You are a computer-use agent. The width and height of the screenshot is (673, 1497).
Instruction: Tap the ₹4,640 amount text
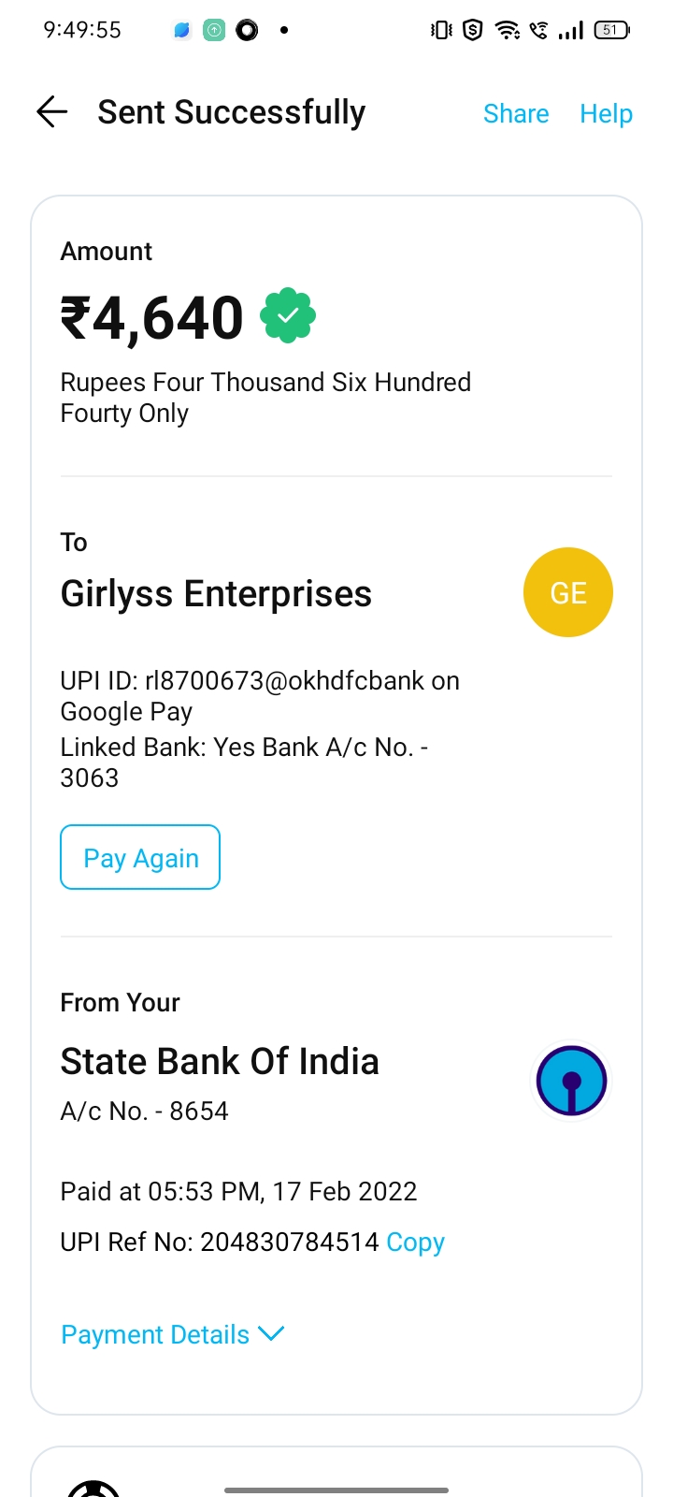(x=152, y=318)
